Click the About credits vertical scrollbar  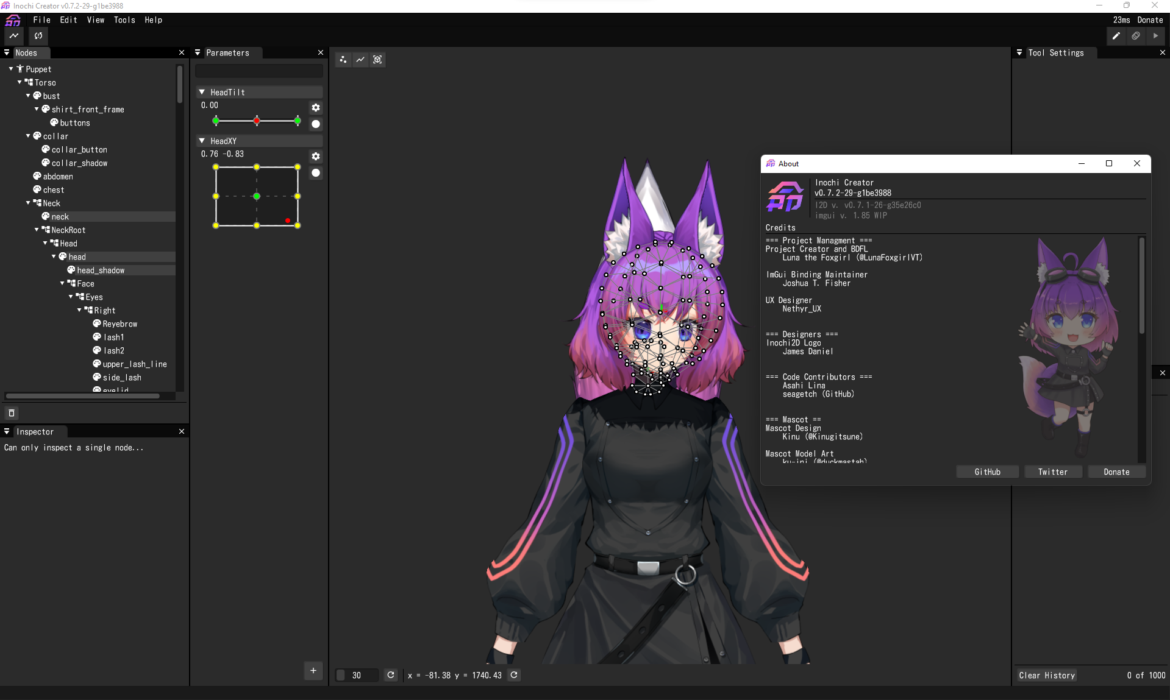point(1141,286)
